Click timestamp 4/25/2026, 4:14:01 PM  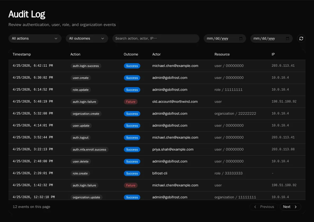pos(33,125)
